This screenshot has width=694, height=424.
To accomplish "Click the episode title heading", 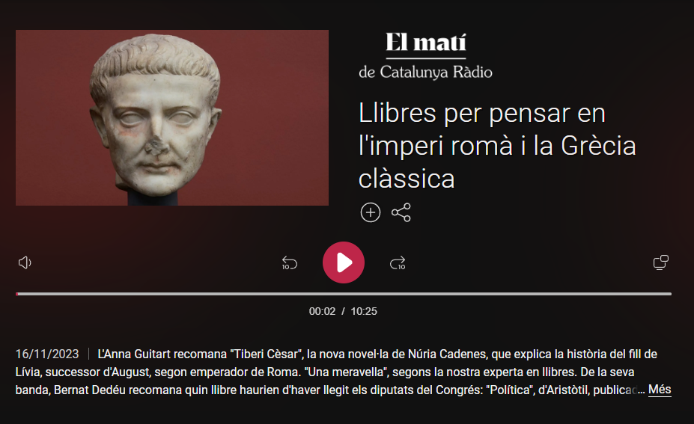I will 497,146.
